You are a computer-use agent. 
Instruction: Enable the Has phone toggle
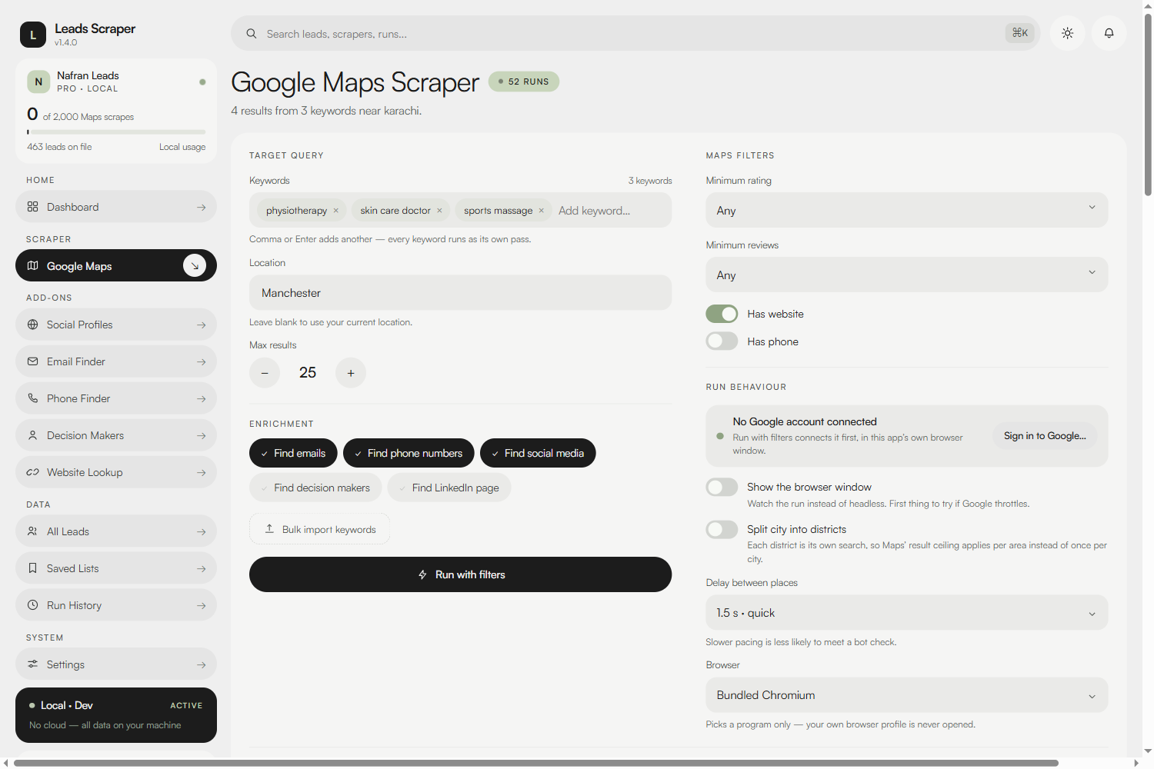click(722, 341)
